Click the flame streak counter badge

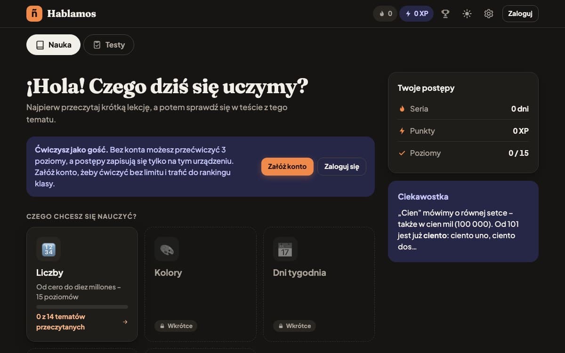pyautogui.click(x=385, y=14)
